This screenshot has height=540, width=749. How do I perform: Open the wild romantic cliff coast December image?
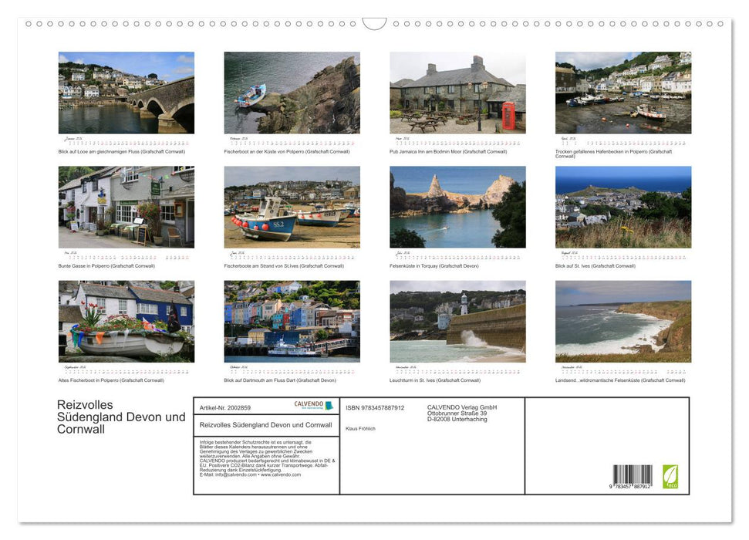[622, 320]
